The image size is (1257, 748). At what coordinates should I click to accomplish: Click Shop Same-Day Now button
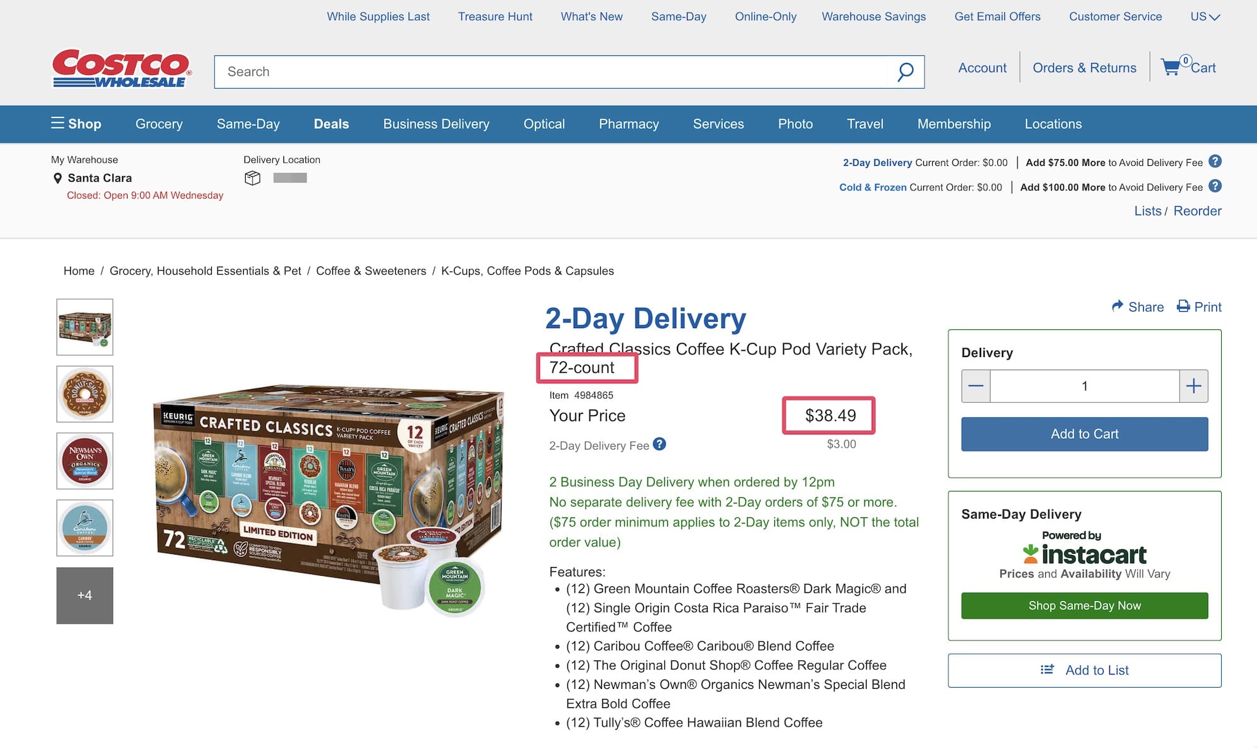pos(1084,605)
